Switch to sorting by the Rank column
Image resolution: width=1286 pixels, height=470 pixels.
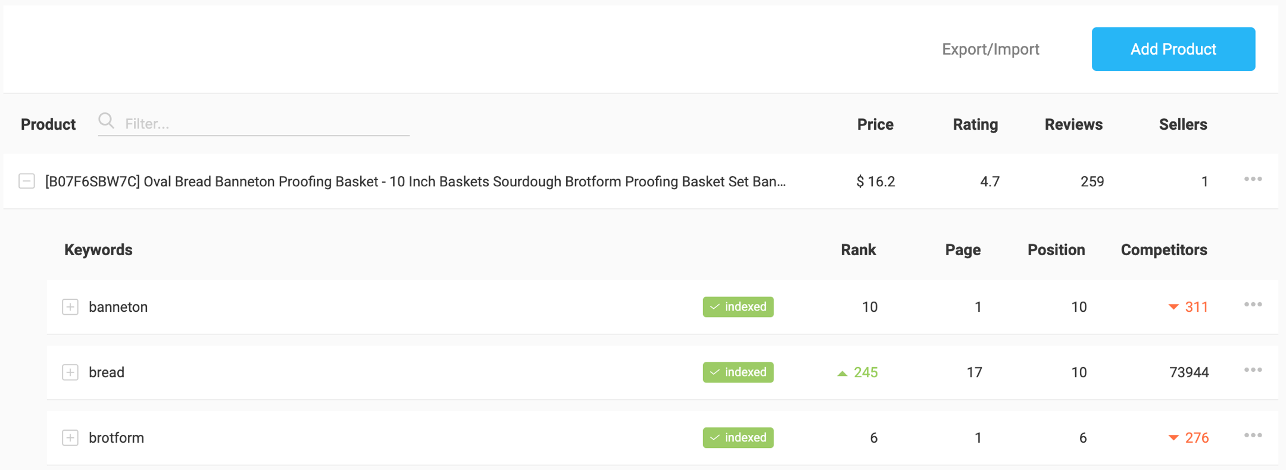[x=858, y=250]
